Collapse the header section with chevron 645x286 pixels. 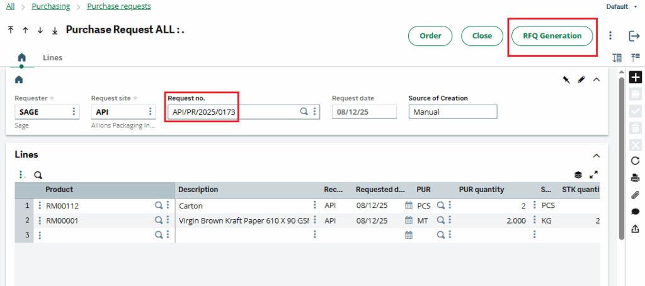[x=596, y=79]
